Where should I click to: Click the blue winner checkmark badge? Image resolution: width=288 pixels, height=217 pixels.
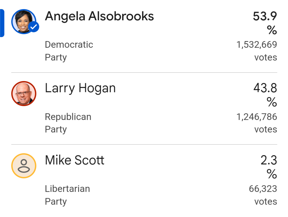[x=34, y=27]
